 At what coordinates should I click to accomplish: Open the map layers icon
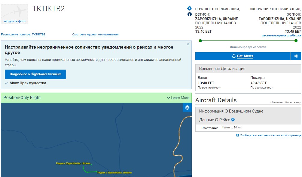tap(187, 108)
